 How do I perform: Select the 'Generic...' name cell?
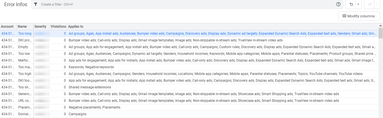pyautogui.click(x=25, y=94)
